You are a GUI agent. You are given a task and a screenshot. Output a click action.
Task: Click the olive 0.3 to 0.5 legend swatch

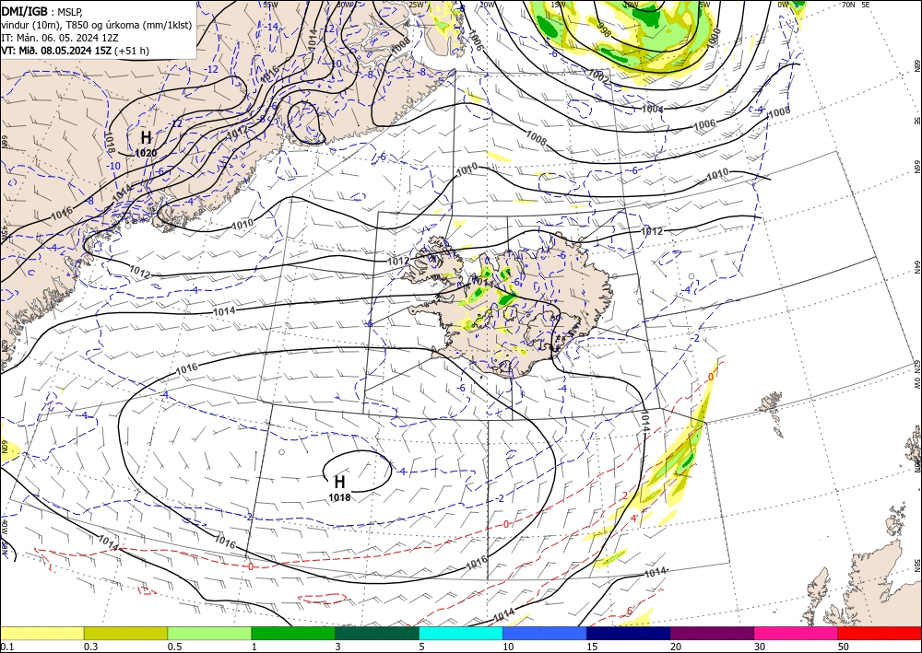(x=125, y=633)
